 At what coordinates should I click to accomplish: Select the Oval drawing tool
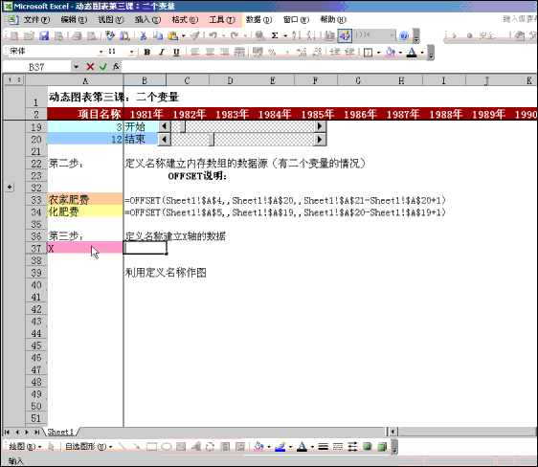pyautogui.click(x=167, y=447)
